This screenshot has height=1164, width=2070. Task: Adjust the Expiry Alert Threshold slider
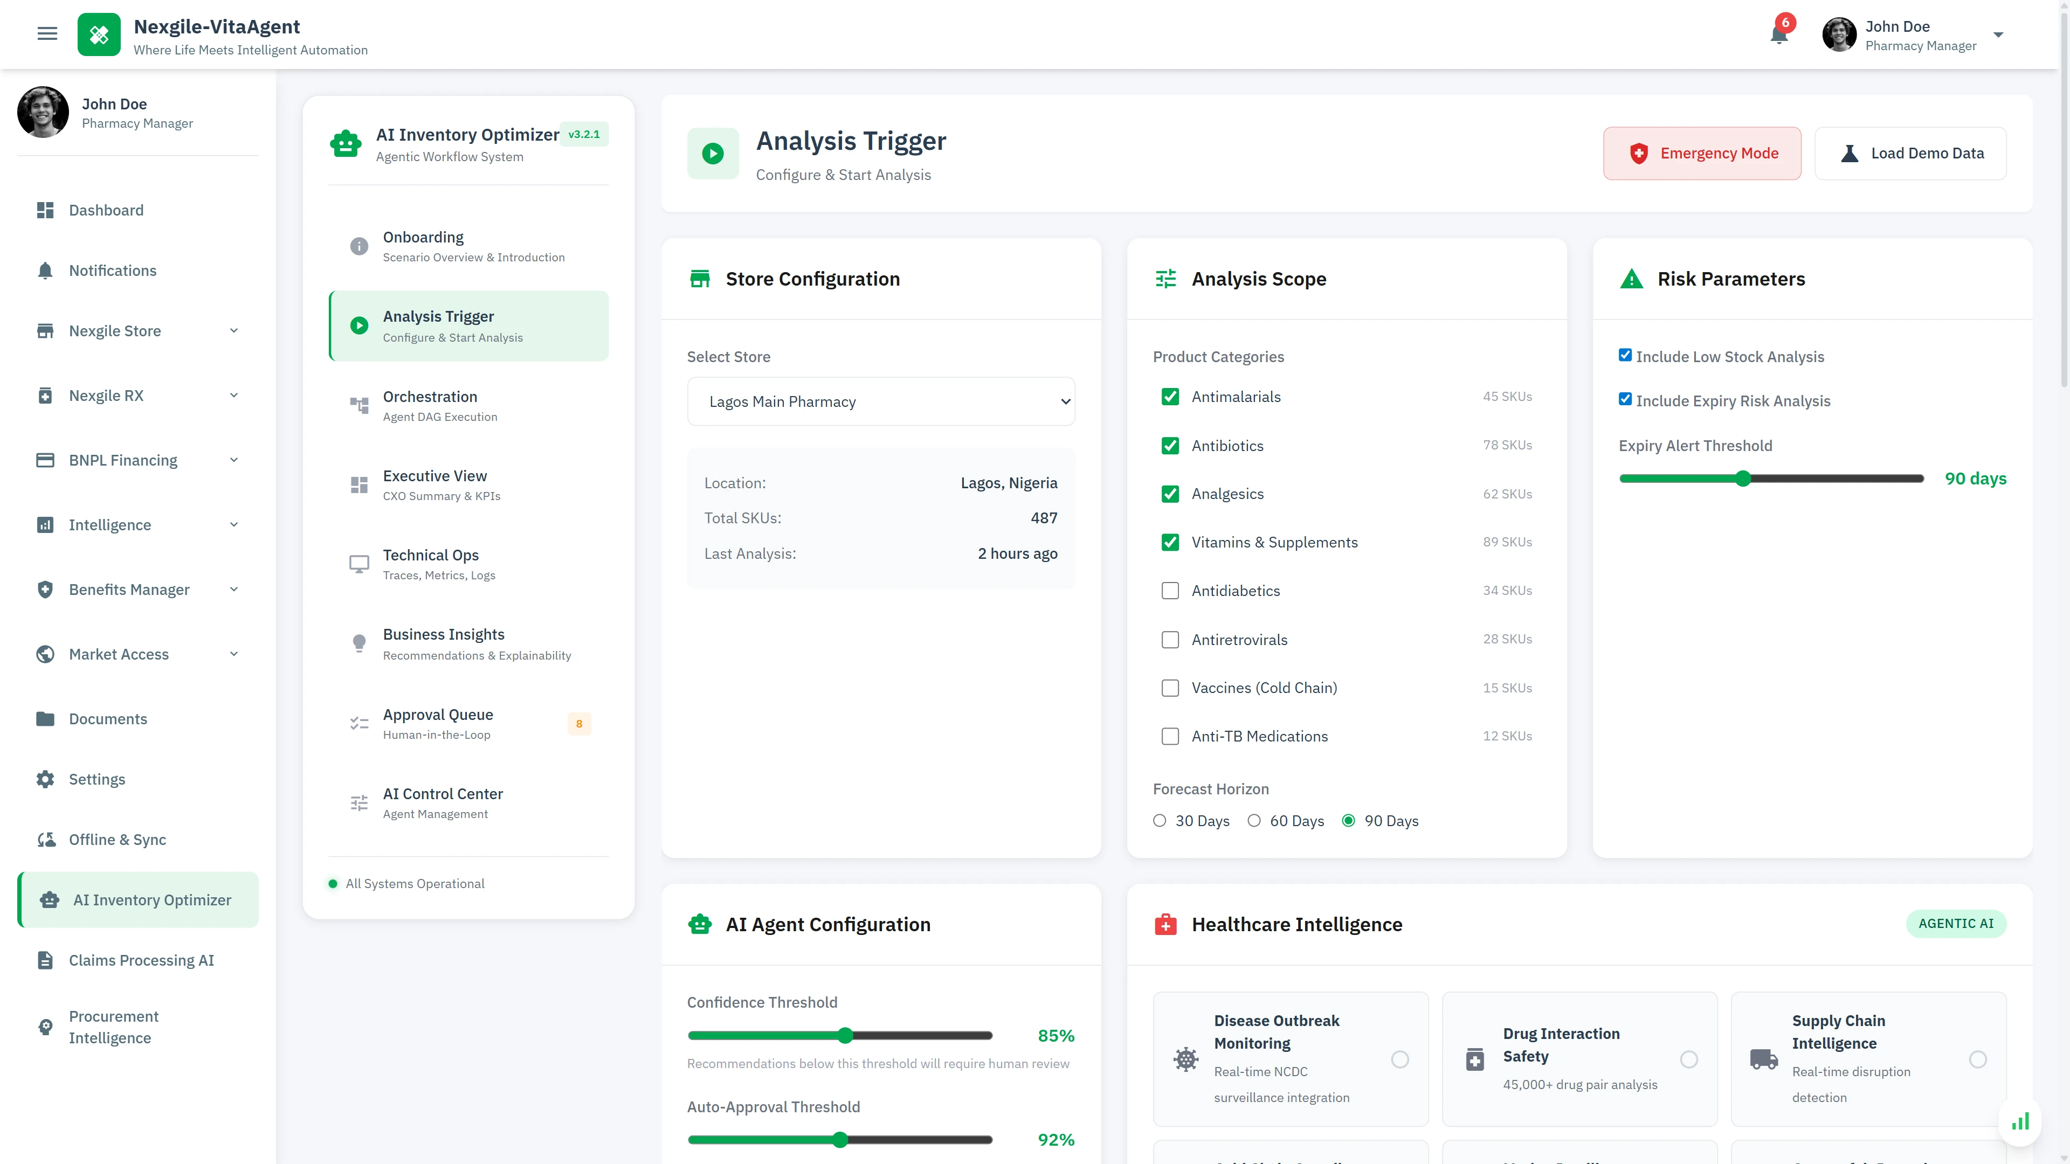(1743, 478)
